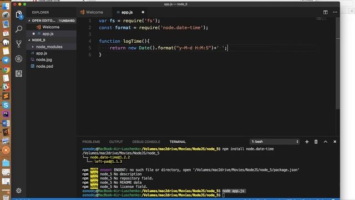Click 'function logTime(){' on line 4

click(x=124, y=41)
